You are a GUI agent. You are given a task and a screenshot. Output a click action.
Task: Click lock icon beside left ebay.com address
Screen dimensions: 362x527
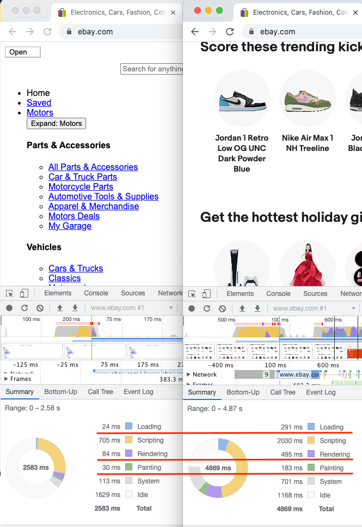pos(69,32)
